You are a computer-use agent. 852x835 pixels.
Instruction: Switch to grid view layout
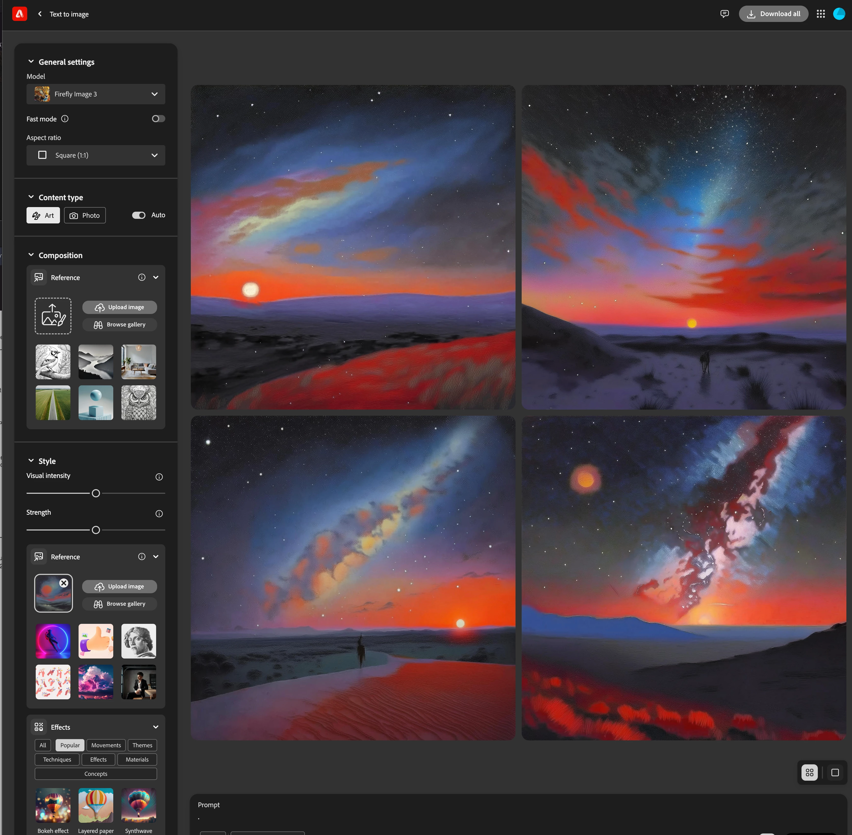[x=809, y=773]
